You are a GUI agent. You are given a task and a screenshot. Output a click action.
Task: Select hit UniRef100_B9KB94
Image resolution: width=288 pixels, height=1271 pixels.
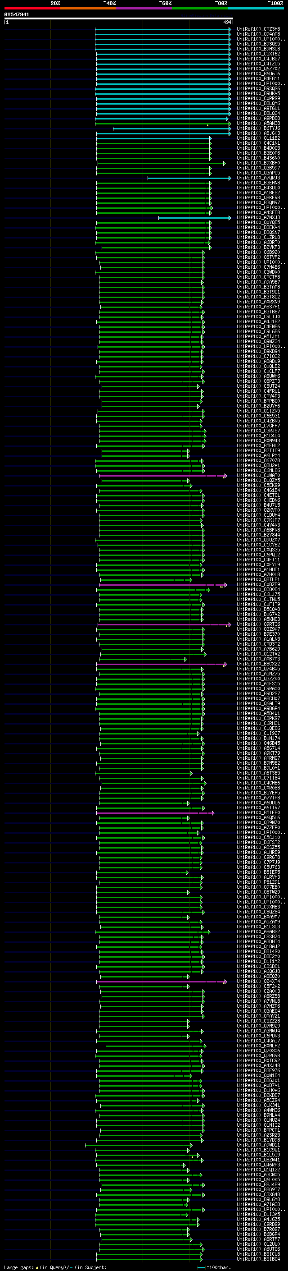[258, 351]
